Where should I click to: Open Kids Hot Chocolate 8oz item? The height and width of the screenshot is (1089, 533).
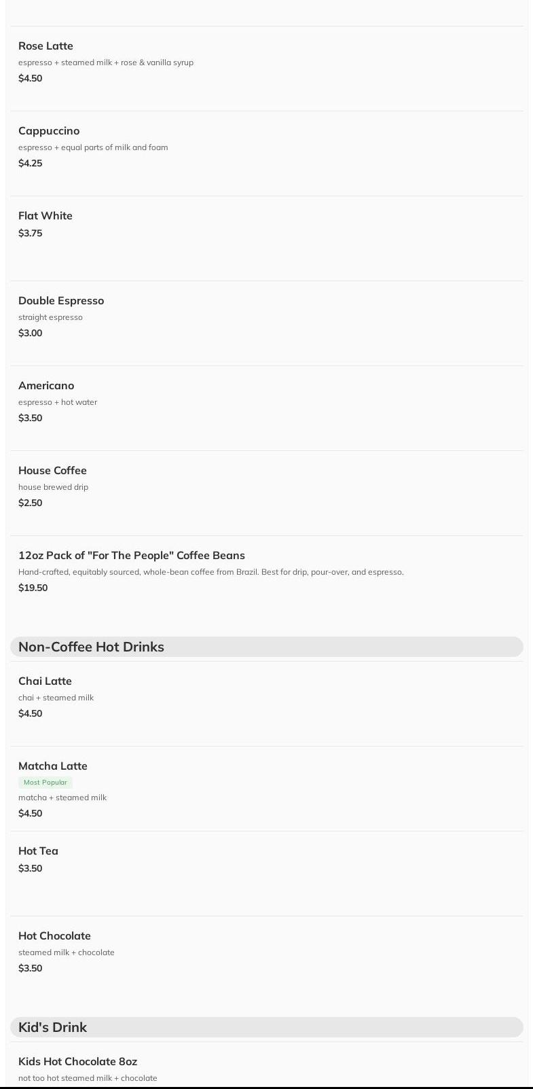77,1062
